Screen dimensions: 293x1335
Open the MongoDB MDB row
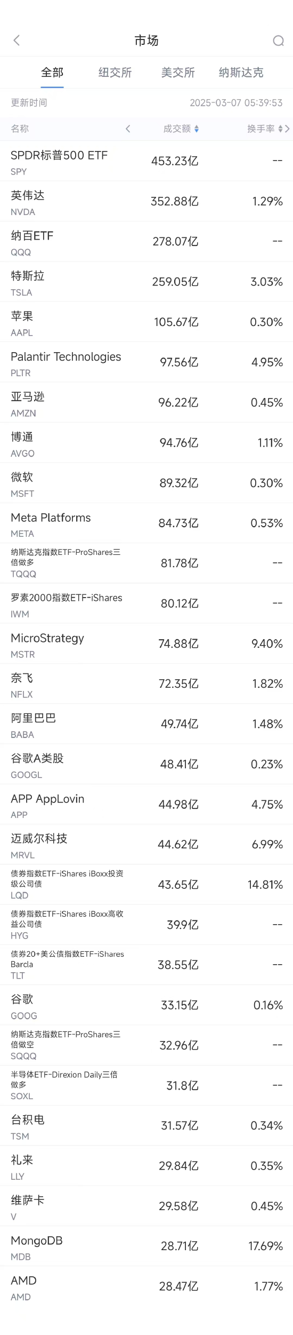coord(146,1247)
